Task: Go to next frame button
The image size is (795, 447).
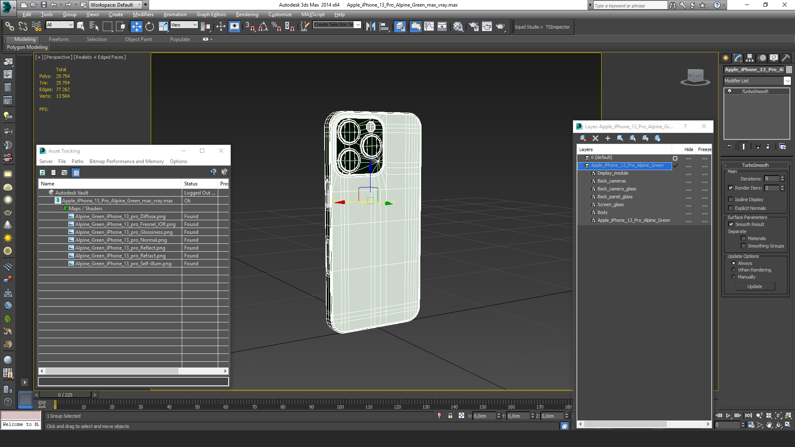Action: pos(738,416)
